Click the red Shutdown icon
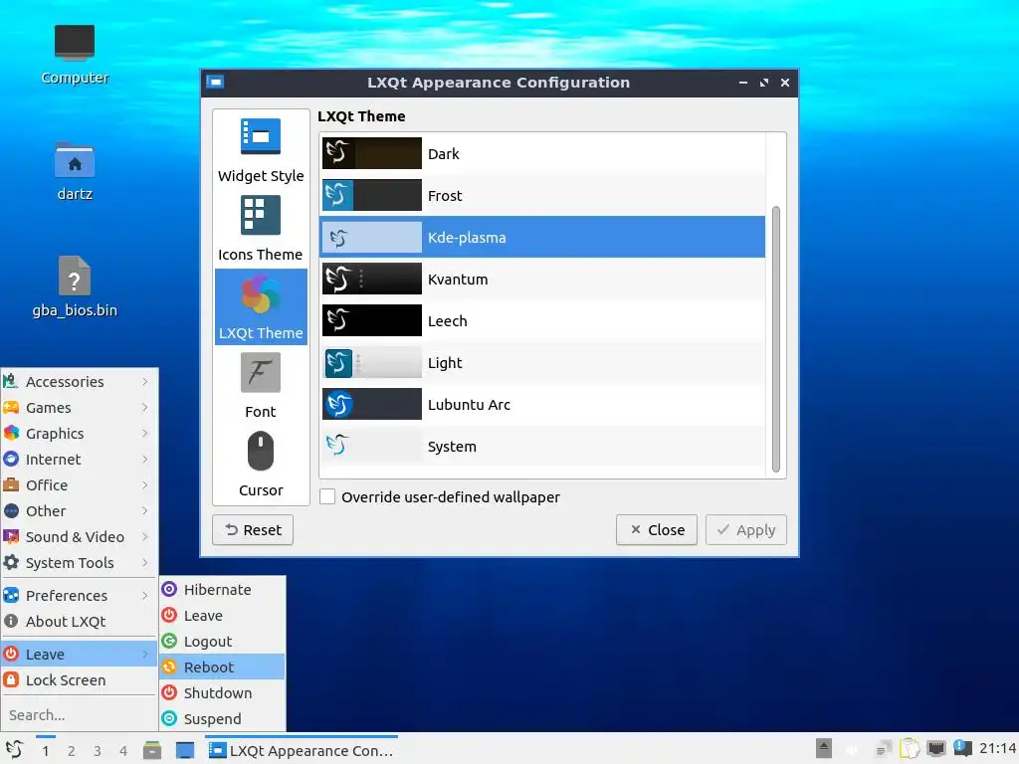The width and height of the screenshot is (1019, 764). [169, 692]
